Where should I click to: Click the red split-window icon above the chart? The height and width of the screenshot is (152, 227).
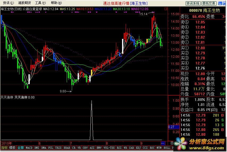click(166, 9)
